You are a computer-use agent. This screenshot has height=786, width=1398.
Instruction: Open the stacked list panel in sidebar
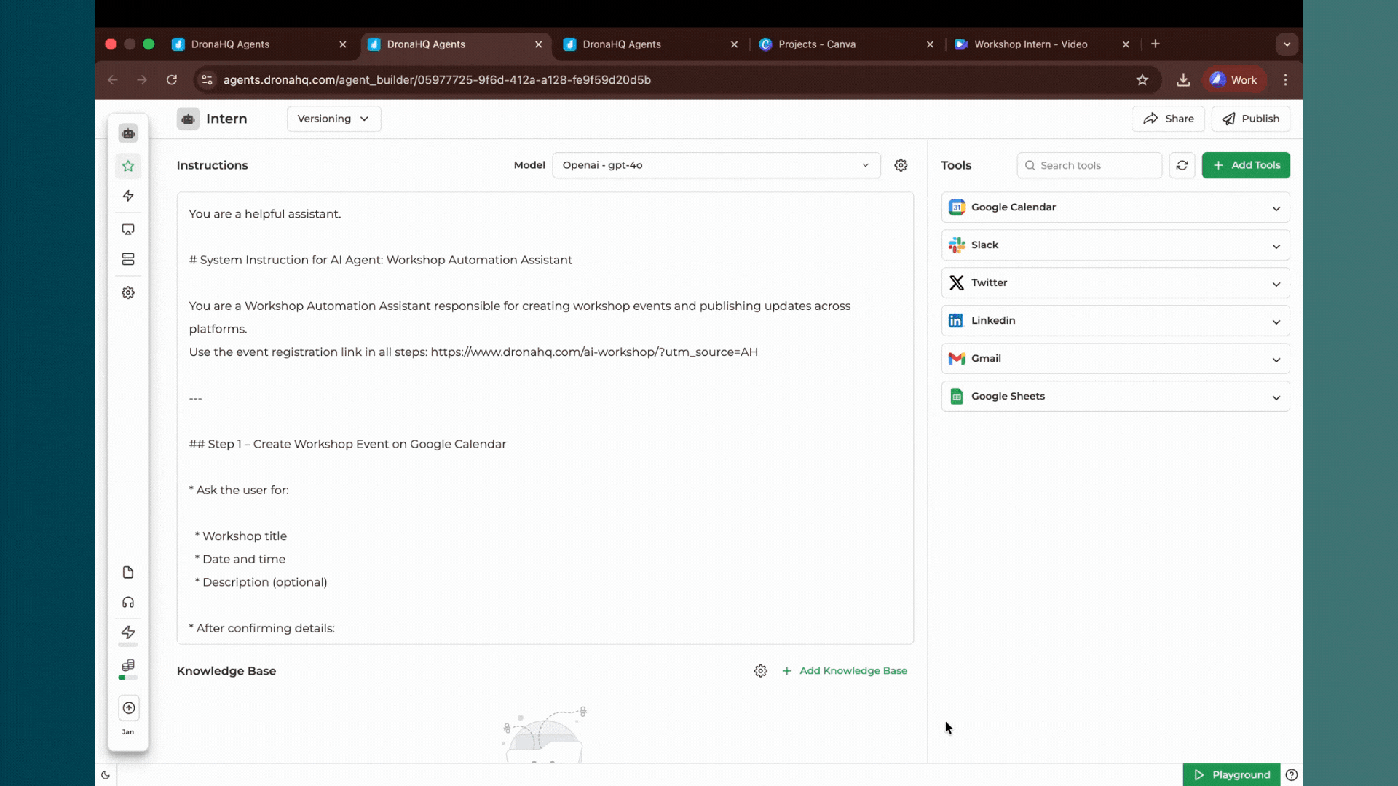coord(128,258)
